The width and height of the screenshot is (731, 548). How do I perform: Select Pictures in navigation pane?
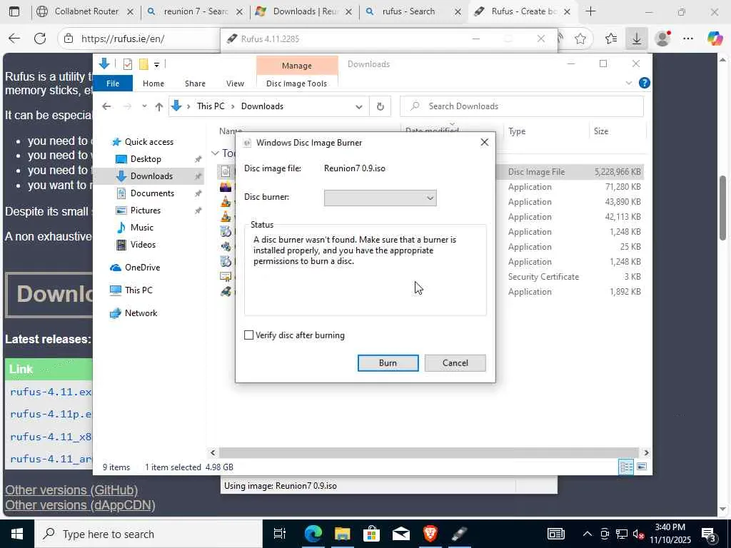click(x=146, y=210)
